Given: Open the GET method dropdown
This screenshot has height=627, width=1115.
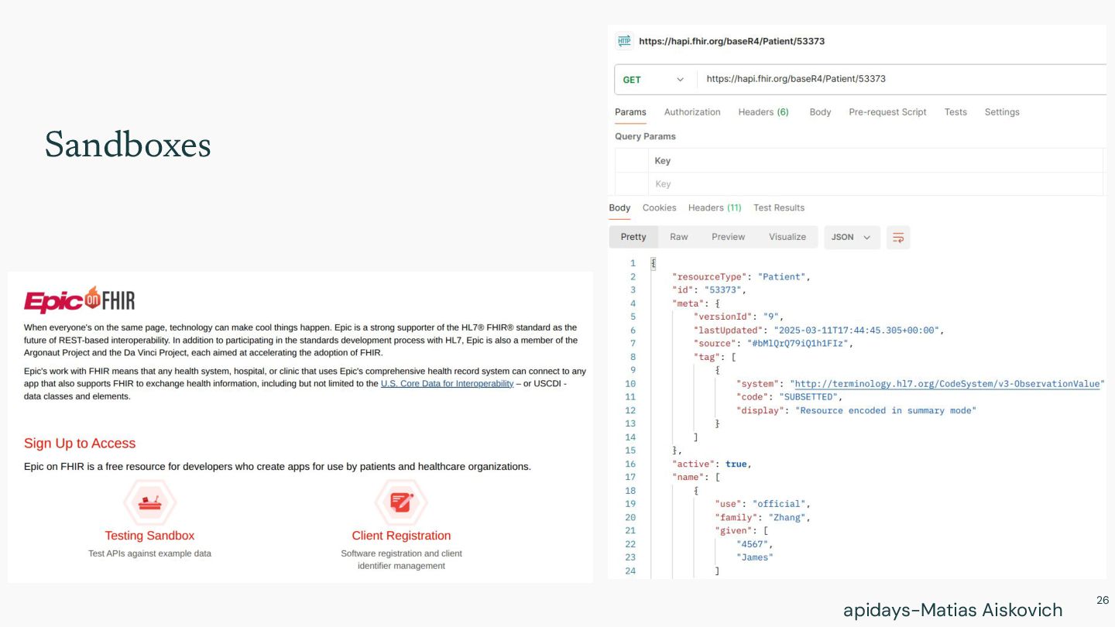Looking at the screenshot, I should pyautogui.click(x=655, y=79).
